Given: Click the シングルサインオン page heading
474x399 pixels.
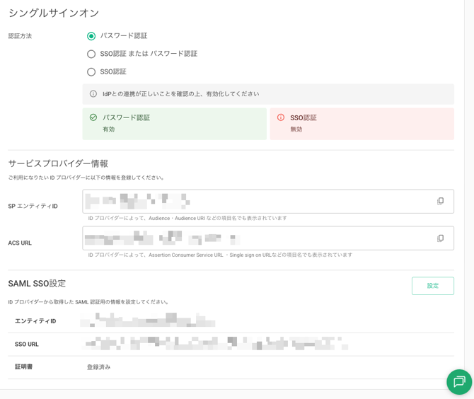Looking at the screenshot, I should click(54, 13).
